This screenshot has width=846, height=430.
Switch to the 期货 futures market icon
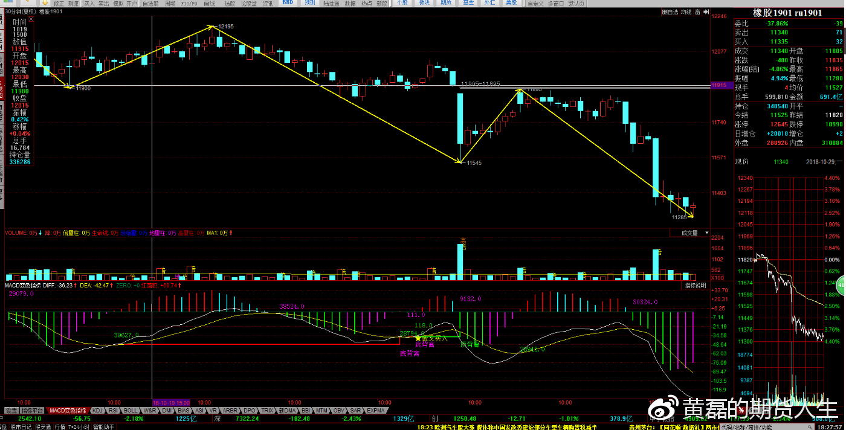coord(446,3)
